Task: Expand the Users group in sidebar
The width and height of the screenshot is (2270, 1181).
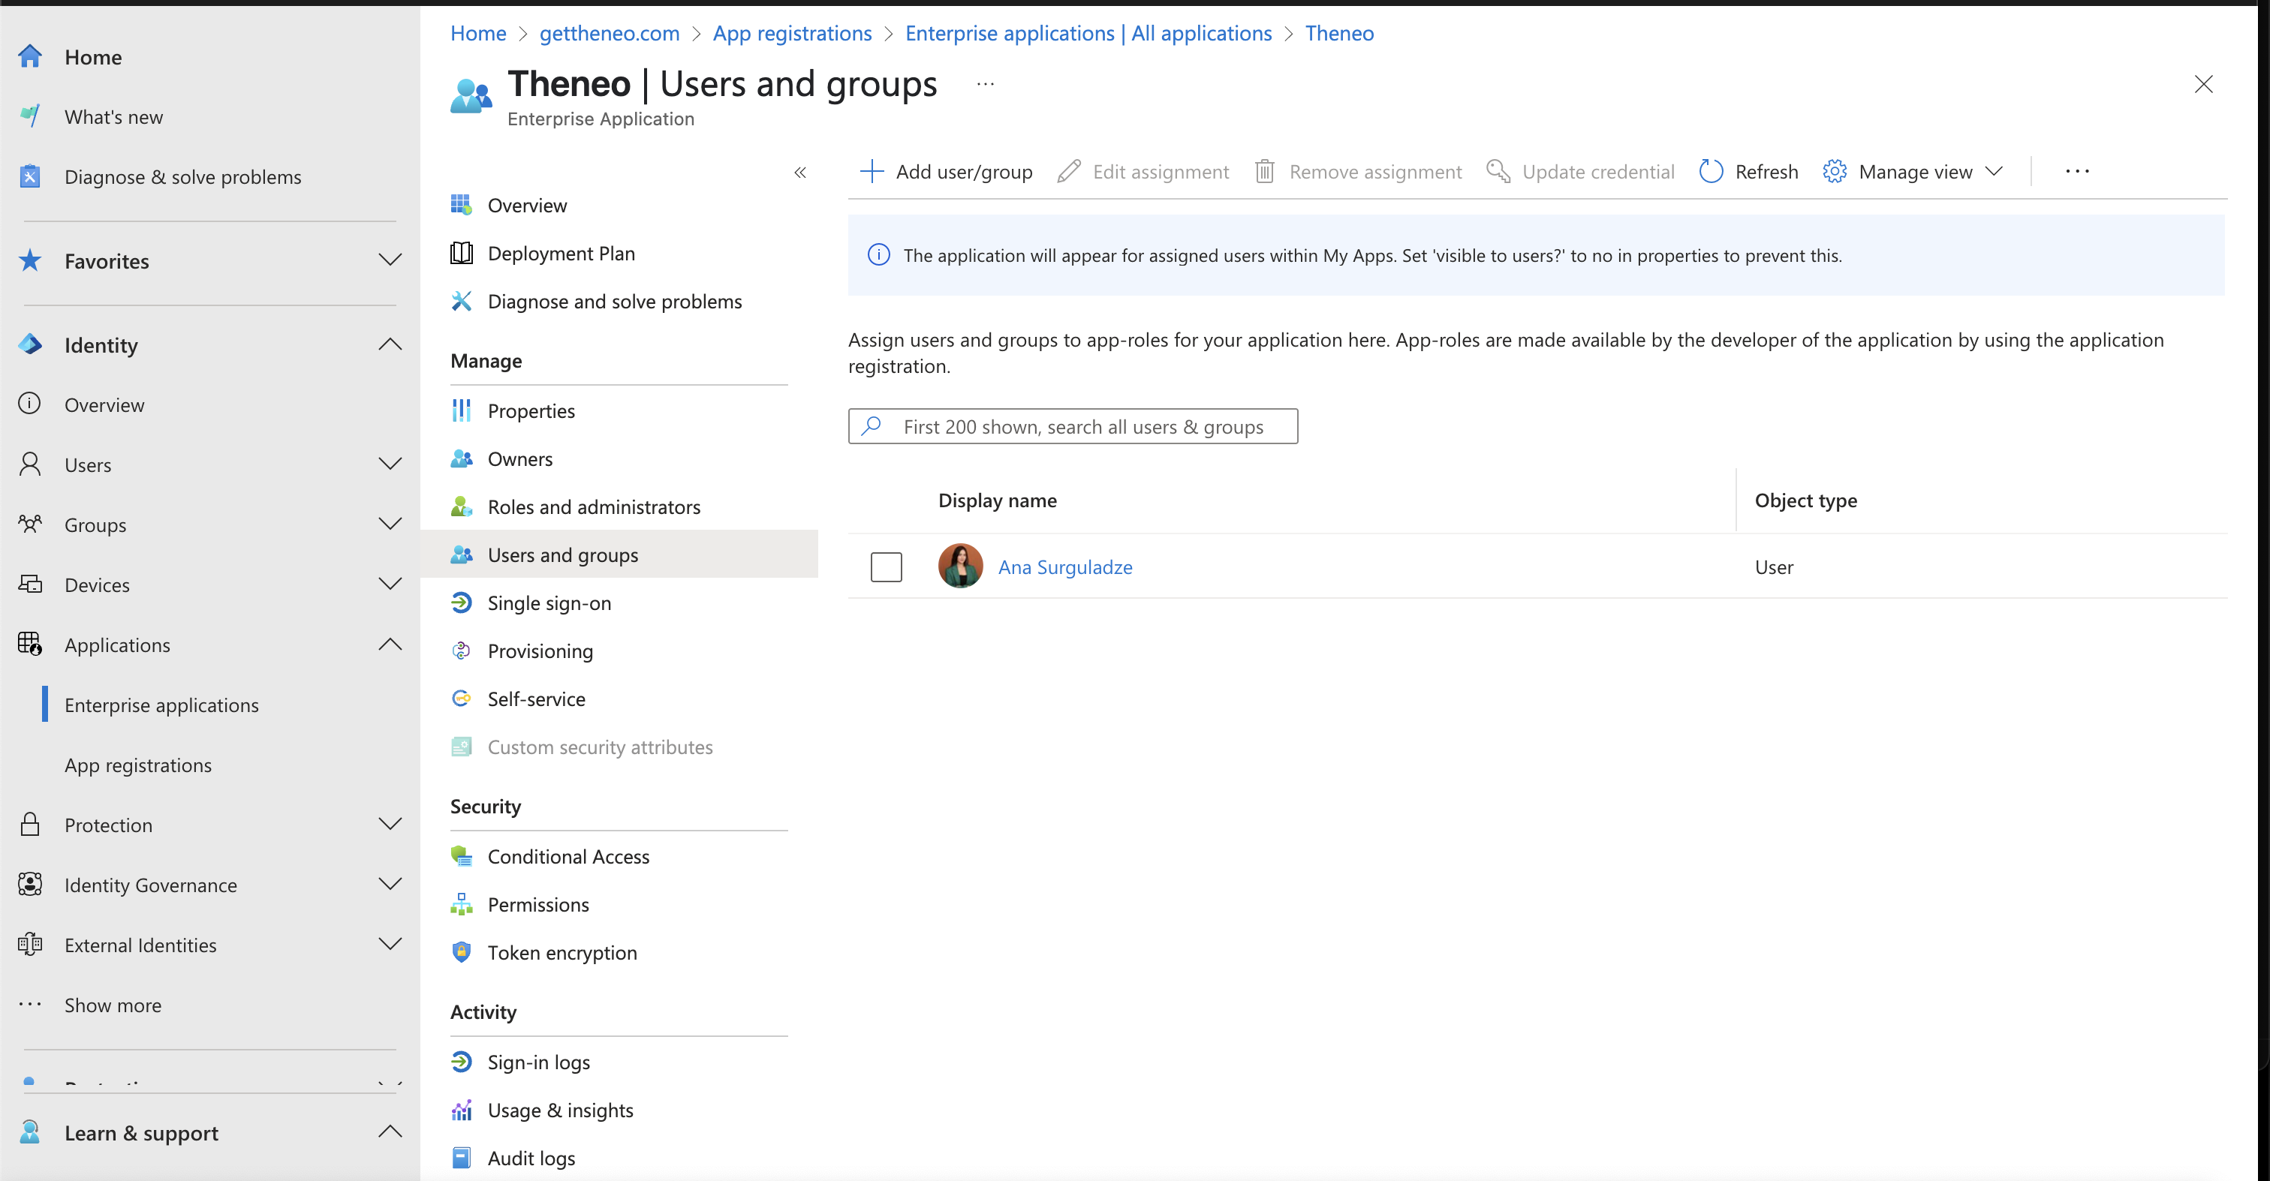Action: (x=390, y=464)
